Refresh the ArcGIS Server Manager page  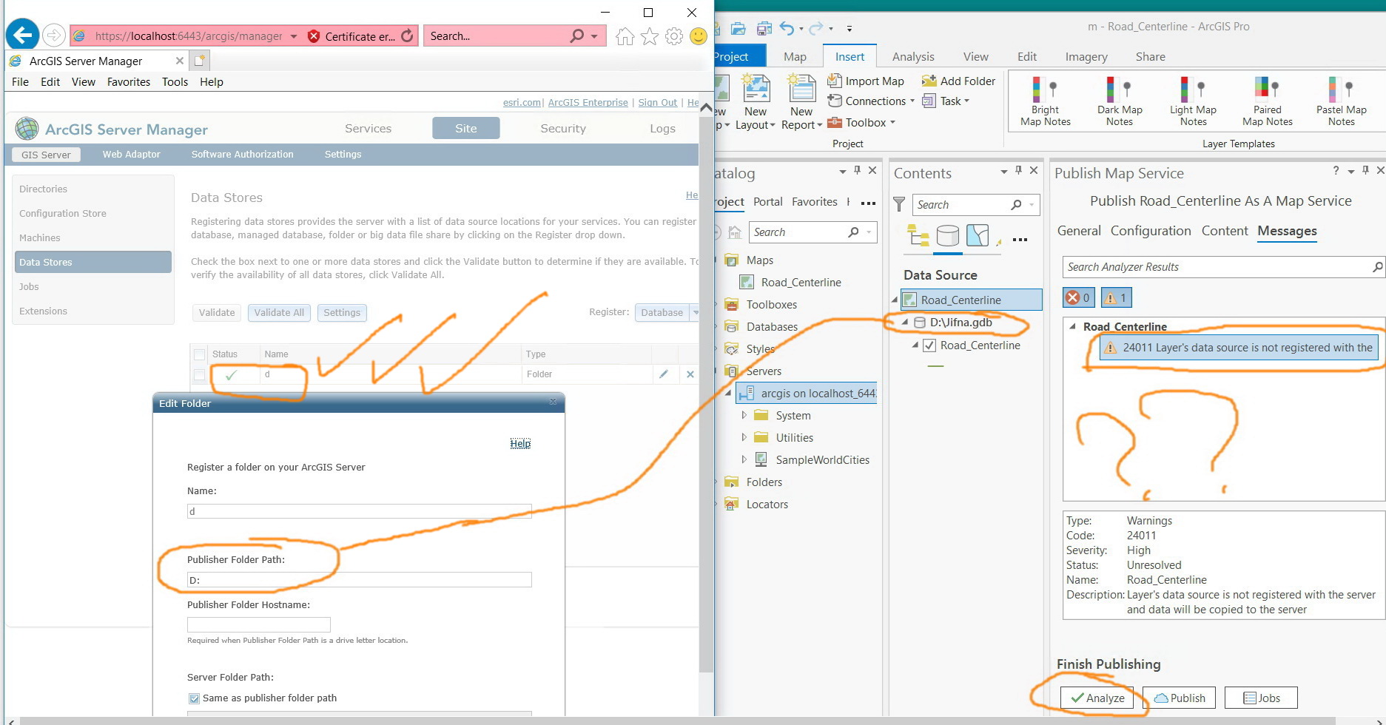tap(407, 36)
